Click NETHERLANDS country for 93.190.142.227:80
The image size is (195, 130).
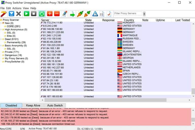(132, 68)
